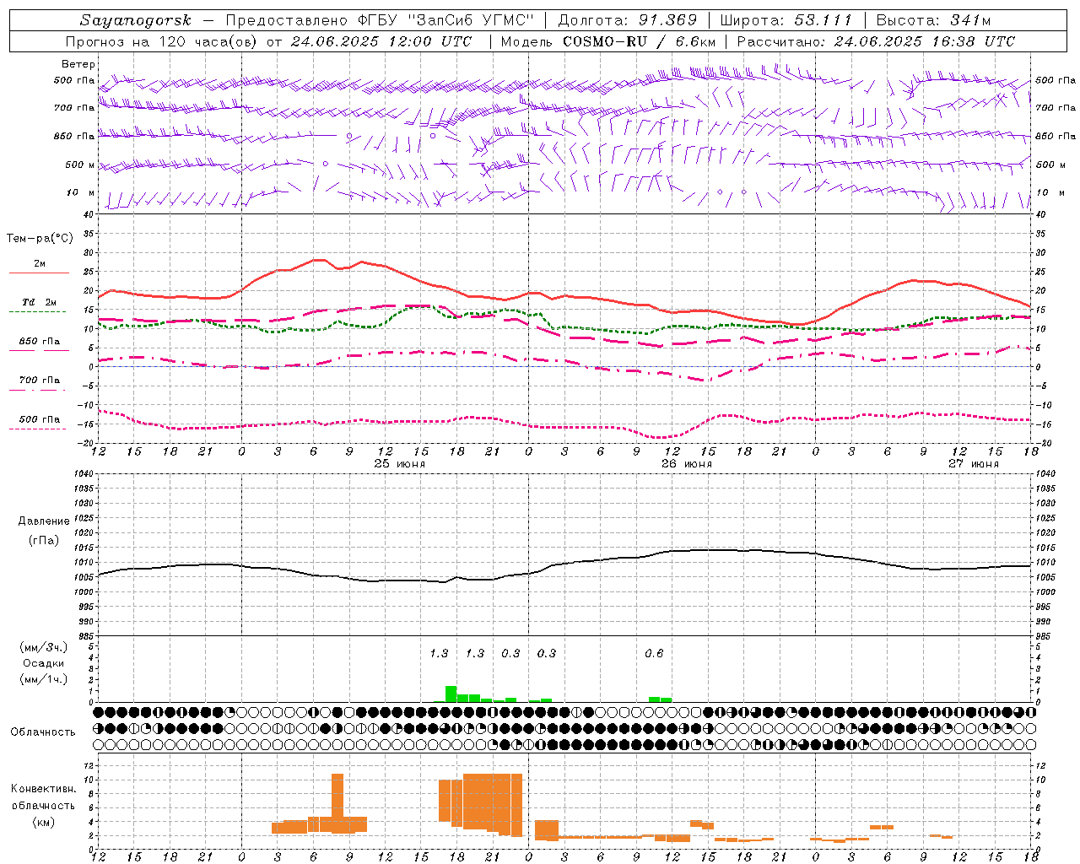The image size is (1080, 864).
Task: Click the '0.6' precipitation amount value
Action: [x=654, y=654]
